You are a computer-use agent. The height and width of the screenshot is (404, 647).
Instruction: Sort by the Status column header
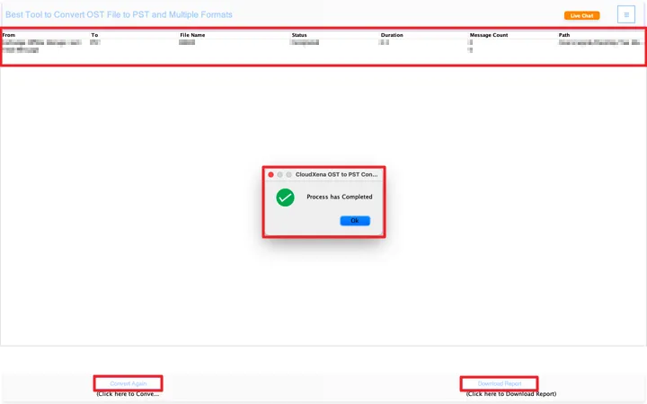click(299, 35)
